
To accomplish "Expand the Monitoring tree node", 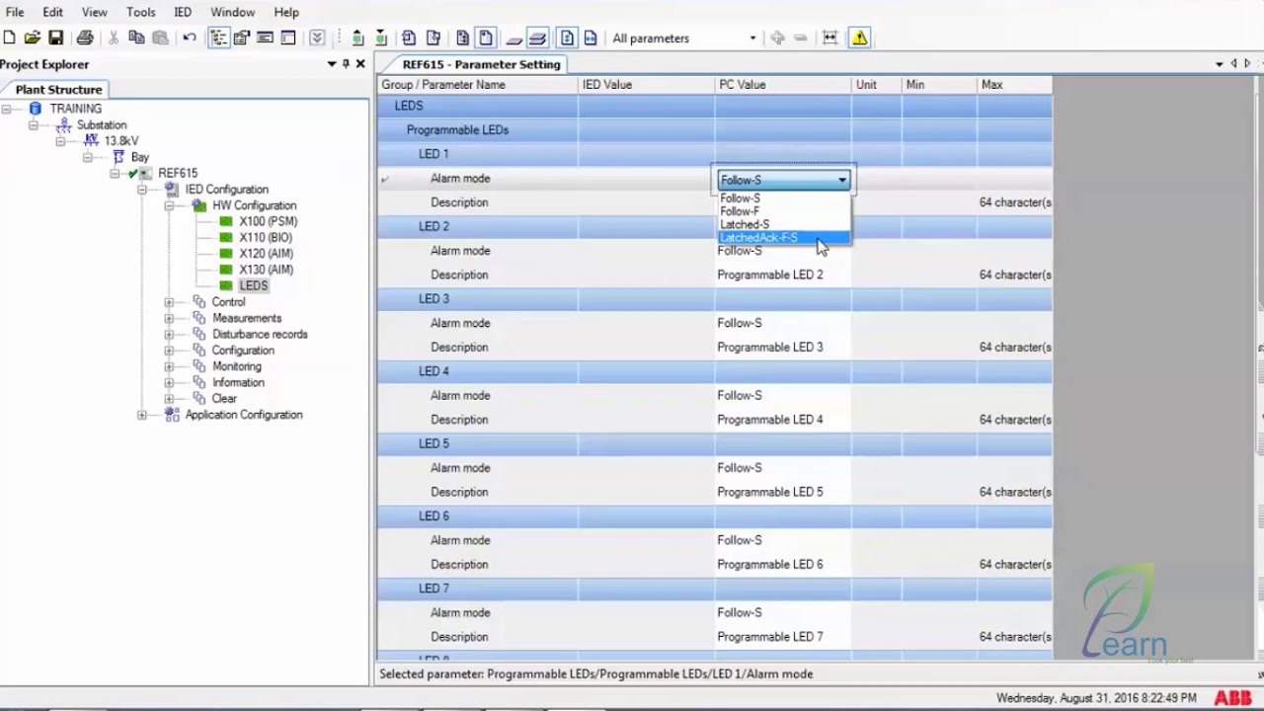I will tap(169, 366).
